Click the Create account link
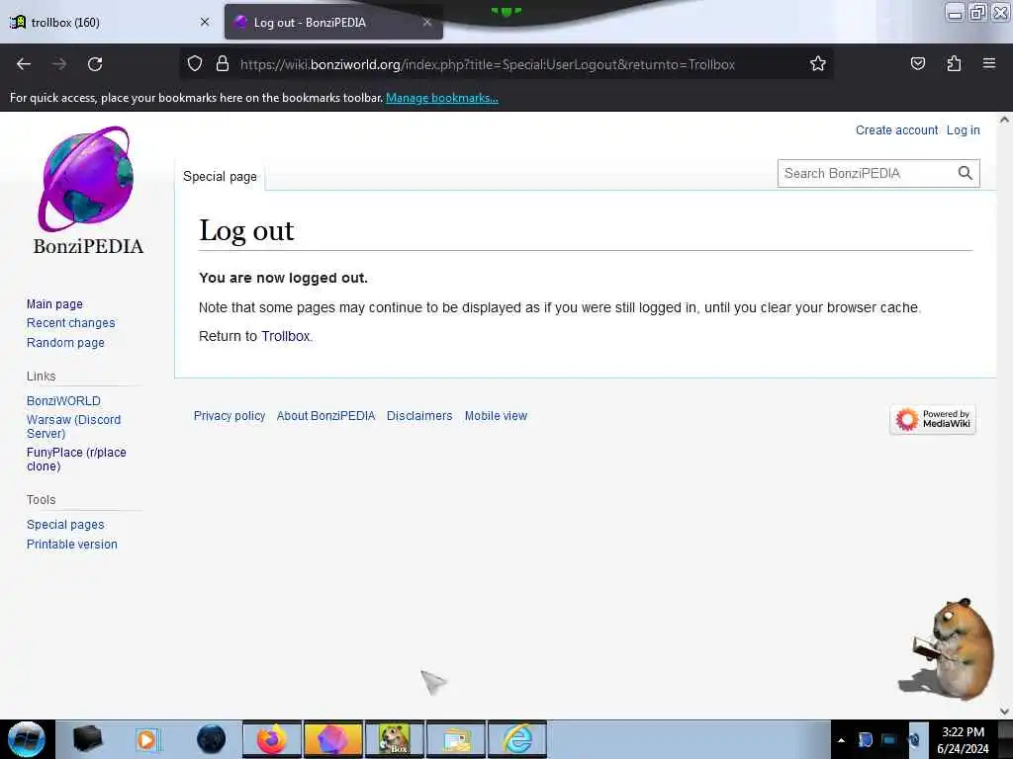 coord(896,130)
